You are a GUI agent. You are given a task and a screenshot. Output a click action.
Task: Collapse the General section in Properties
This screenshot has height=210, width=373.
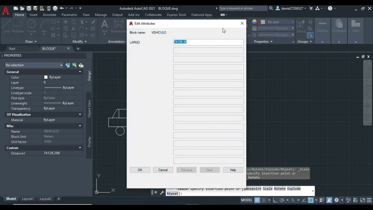click(80, 72)
